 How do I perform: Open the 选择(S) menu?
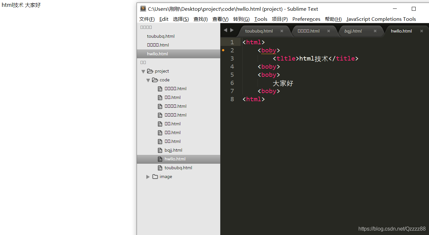(181, 19)
